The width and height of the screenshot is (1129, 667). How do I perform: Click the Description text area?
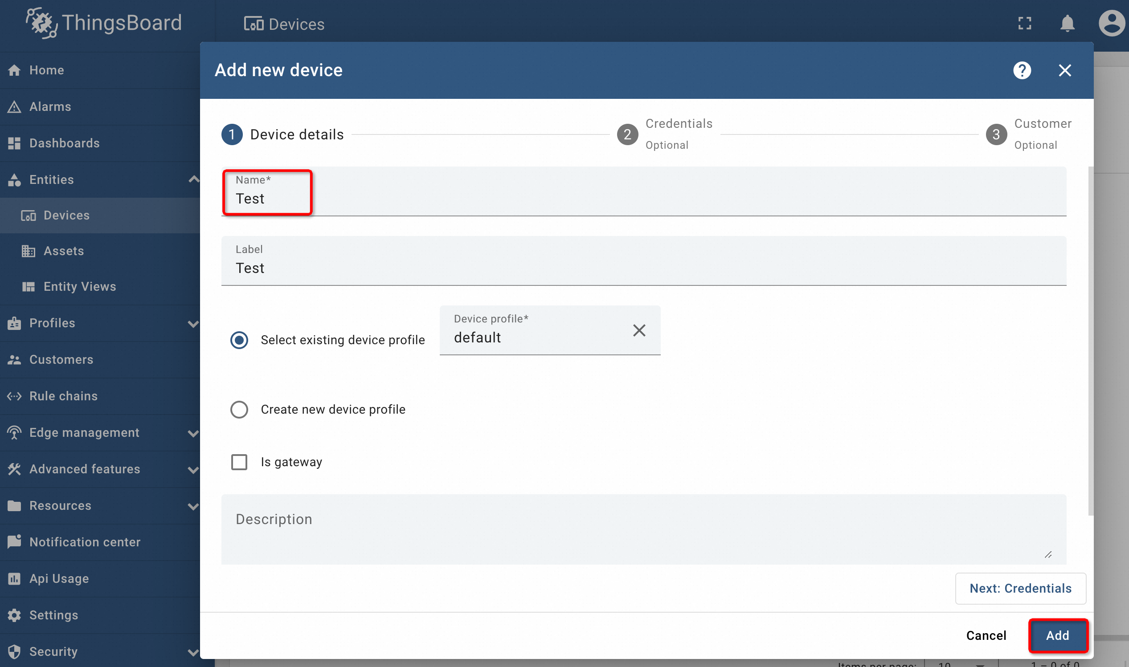(x=643, y=529)
